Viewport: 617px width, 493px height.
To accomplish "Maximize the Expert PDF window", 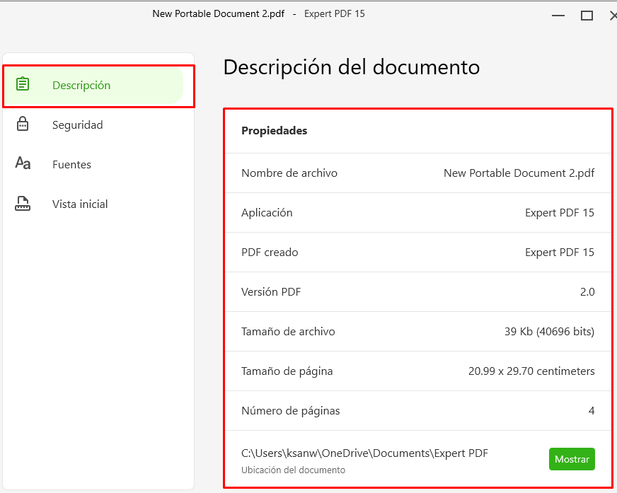I will (x=587, y=16).
